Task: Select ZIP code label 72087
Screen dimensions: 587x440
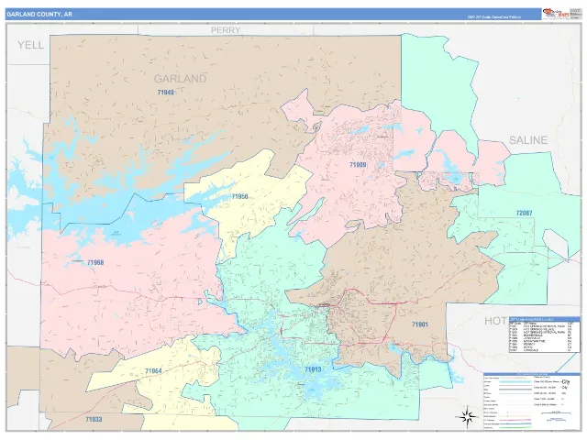Action: 524,213
